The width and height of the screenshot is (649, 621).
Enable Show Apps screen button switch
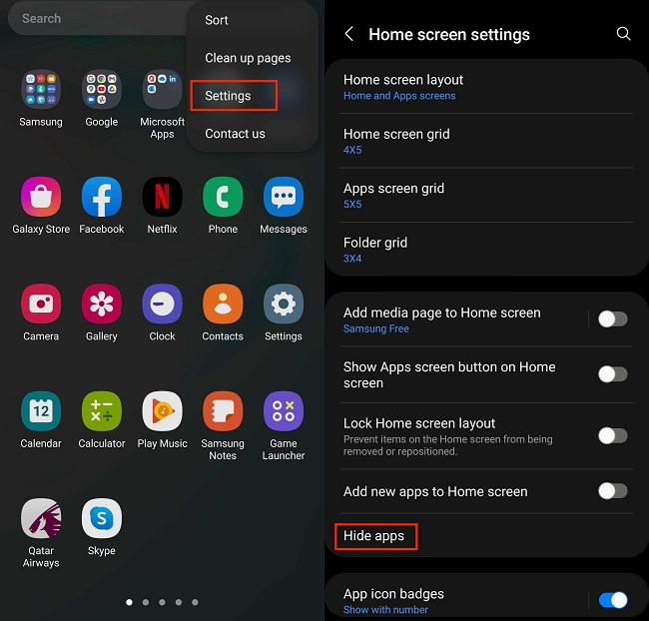click(613, 374)
